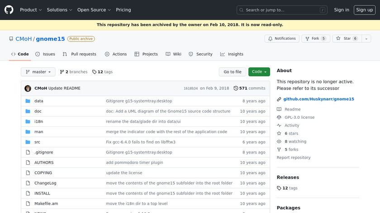The height and width of the screenshot is (213, 380).
Task: Switch to the Insights tab
Action: pos(232,54)
